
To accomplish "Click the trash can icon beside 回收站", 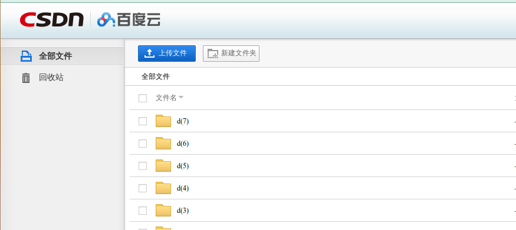I will tap(26, 78).
